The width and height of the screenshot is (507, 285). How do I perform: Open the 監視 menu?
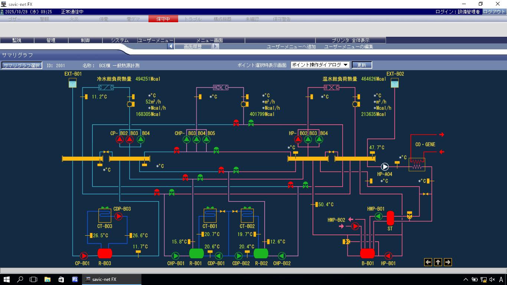pyautogui.click(x=17, y=40)
